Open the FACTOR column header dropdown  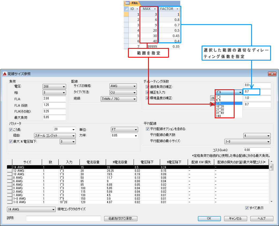pyautogui.click(x=177, y=9)
